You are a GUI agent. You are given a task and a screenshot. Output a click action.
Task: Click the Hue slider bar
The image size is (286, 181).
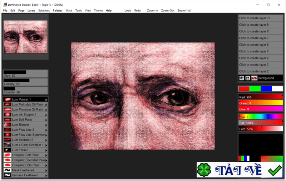[261, 117]
